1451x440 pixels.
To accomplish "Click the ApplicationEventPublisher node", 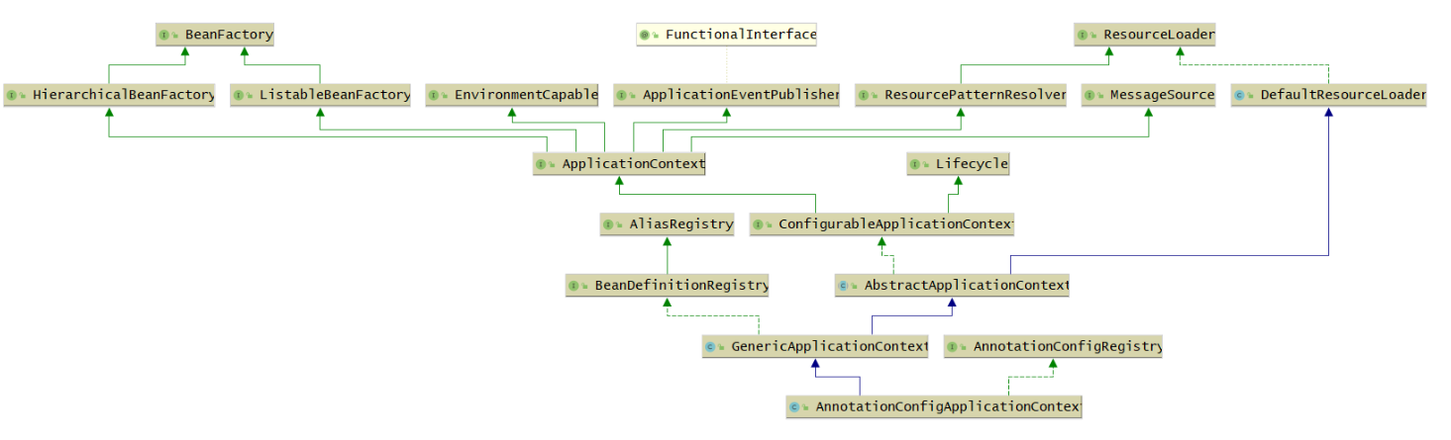I will coord(727,95).
